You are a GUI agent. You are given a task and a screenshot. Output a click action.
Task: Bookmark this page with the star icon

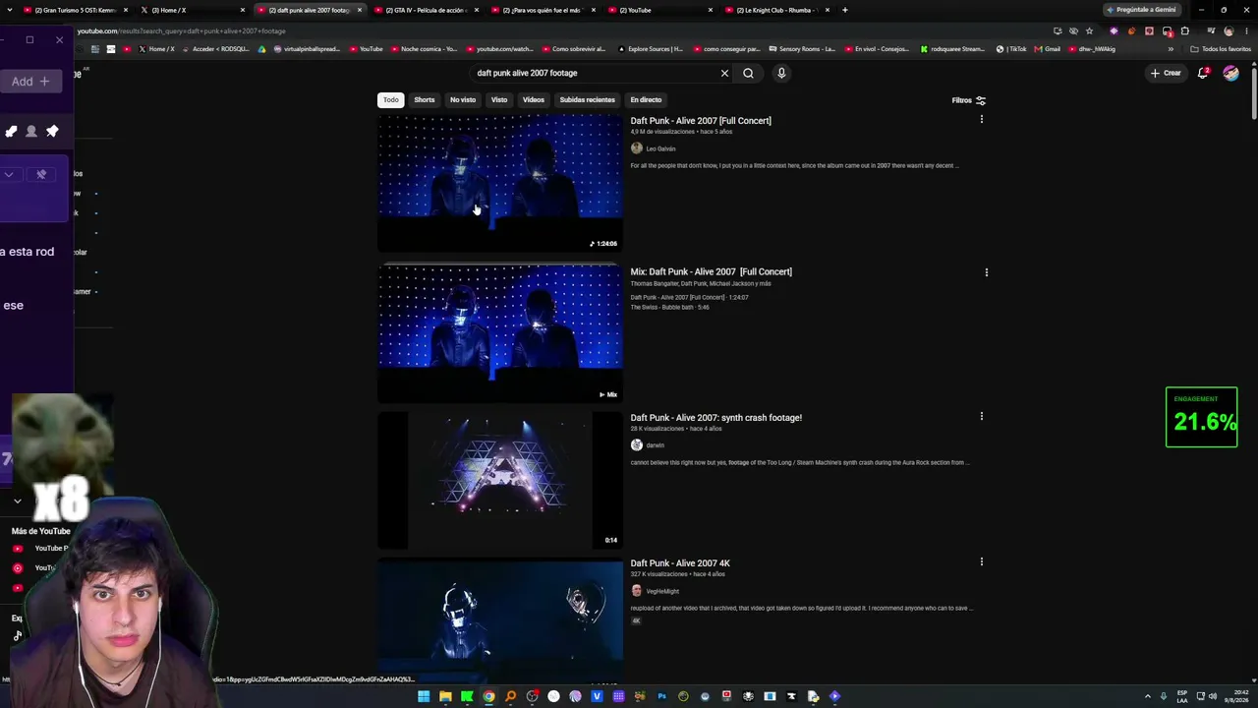tap(1089, 30)
